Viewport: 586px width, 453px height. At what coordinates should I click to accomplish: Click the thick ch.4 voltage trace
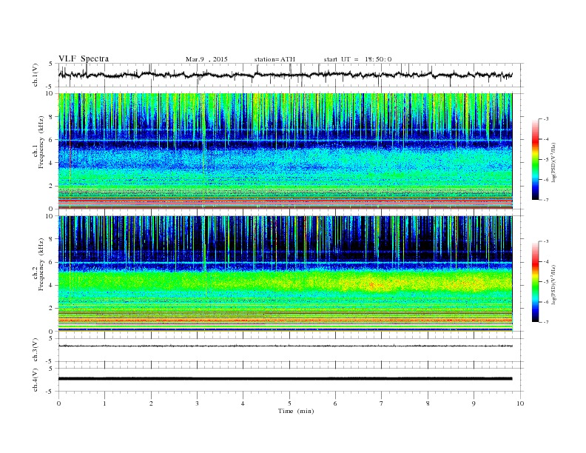point(286,379)
